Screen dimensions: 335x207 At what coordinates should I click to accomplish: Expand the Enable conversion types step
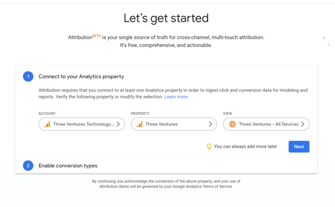[68, 166]
